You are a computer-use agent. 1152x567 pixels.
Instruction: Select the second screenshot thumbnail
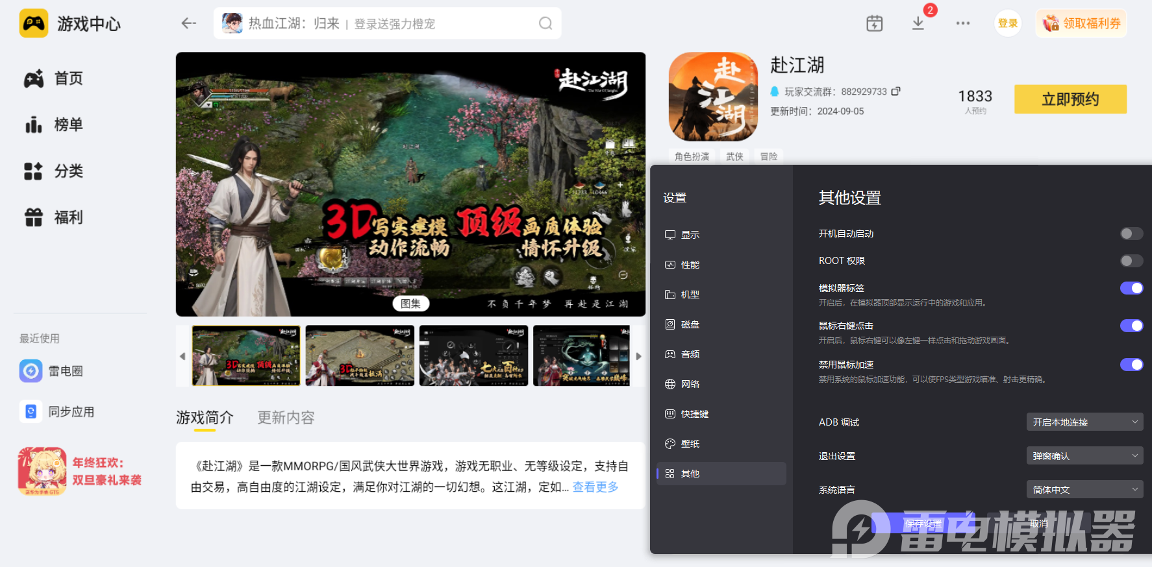coord(360,356)
